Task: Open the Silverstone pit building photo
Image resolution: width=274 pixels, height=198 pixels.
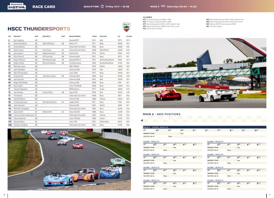Action: pos(205,73)
